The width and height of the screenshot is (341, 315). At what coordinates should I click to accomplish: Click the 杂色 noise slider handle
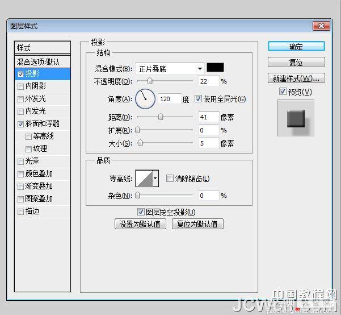click(137, 195)
